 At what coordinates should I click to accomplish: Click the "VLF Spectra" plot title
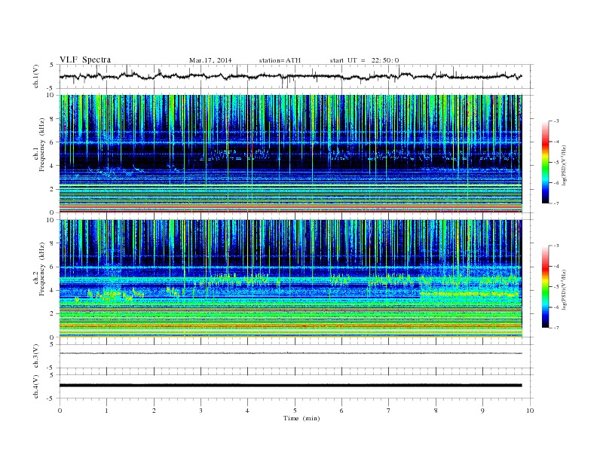pyautogui.click(x=85, y=60)
